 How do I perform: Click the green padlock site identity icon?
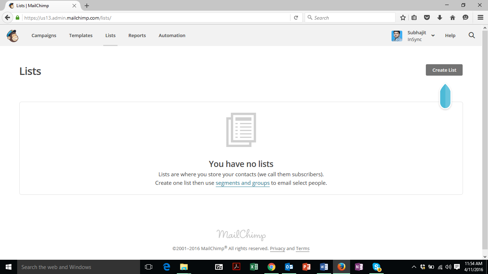point(18,17)
